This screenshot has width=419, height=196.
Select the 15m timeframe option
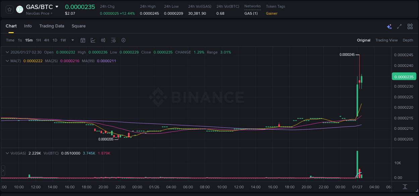pos(29,40)
